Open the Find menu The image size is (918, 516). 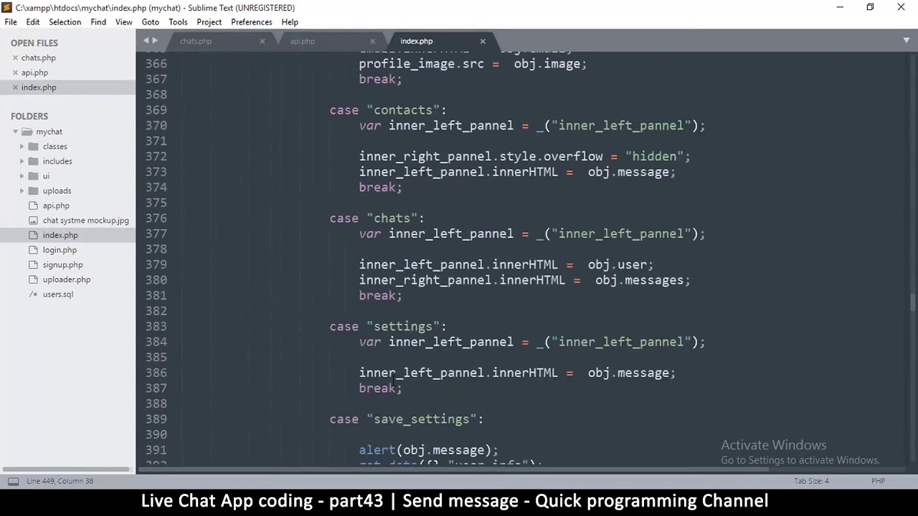pyautogui.click(x=98, y=22)
